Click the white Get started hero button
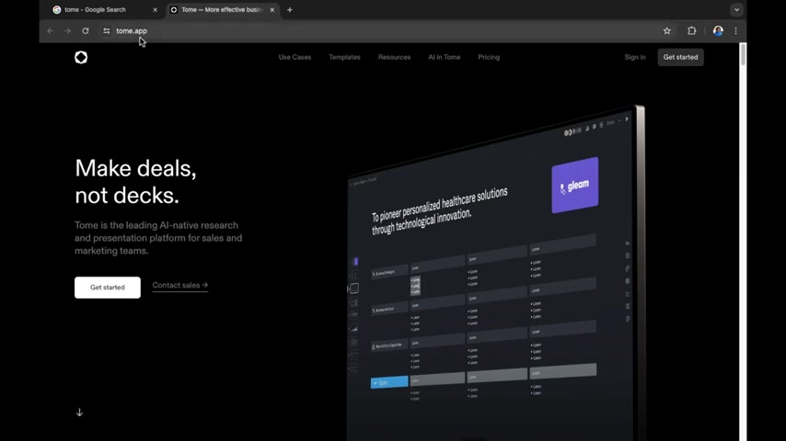 coord(108,288)
